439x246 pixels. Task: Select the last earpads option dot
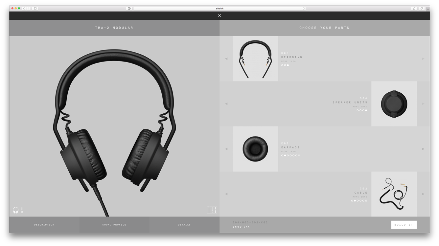(x=299, y=156)
